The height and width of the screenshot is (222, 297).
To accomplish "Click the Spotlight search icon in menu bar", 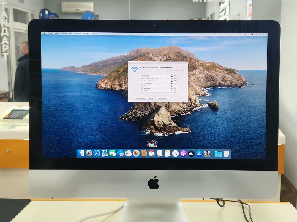I will pyautogui.click(x=260, y=34).
